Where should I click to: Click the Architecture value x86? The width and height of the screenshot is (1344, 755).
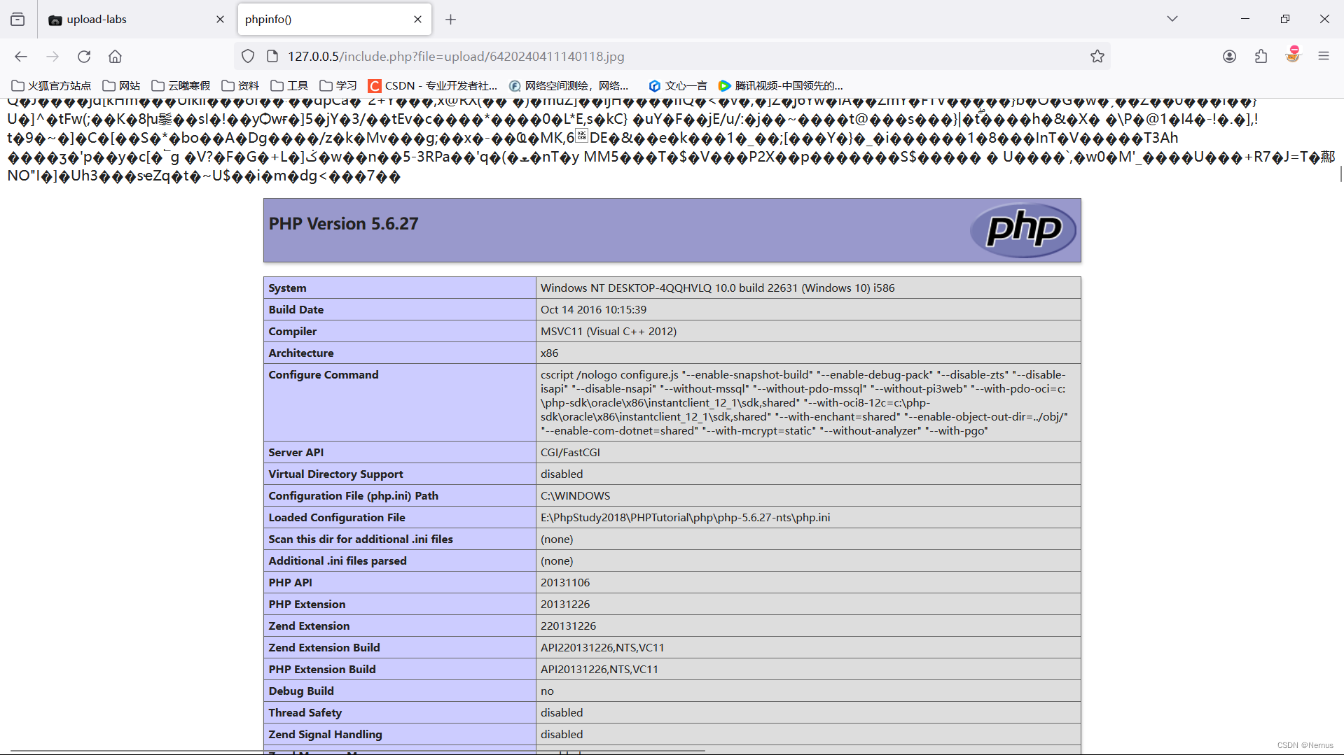[x=549, y=353]
